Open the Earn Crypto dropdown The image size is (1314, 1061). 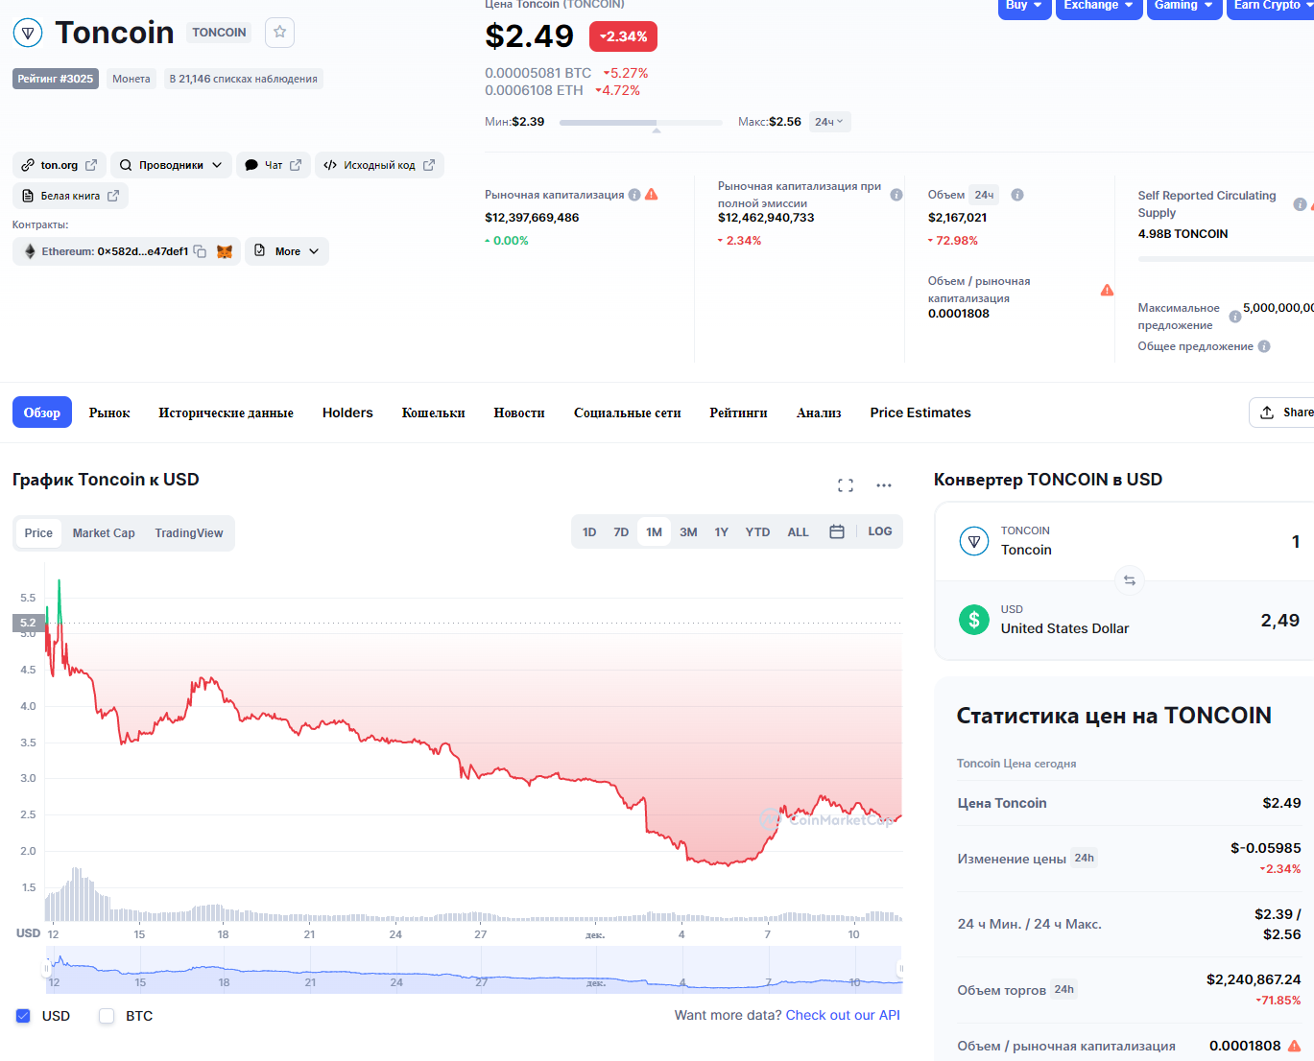click(x=1271, y=6)
